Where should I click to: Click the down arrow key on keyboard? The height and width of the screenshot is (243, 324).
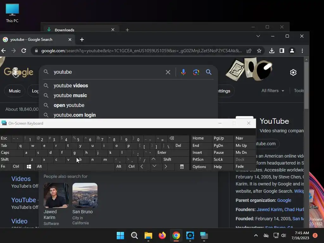coord(154,166)
